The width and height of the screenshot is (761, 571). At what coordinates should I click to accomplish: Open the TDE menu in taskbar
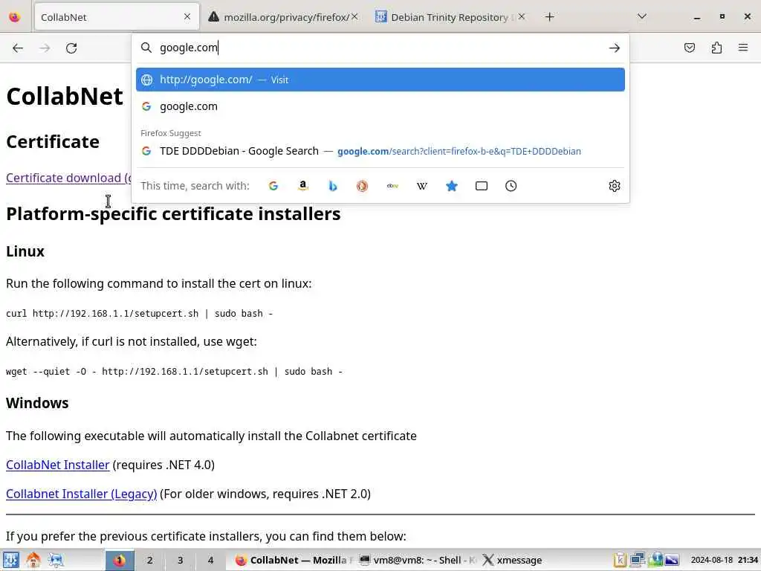10,561
